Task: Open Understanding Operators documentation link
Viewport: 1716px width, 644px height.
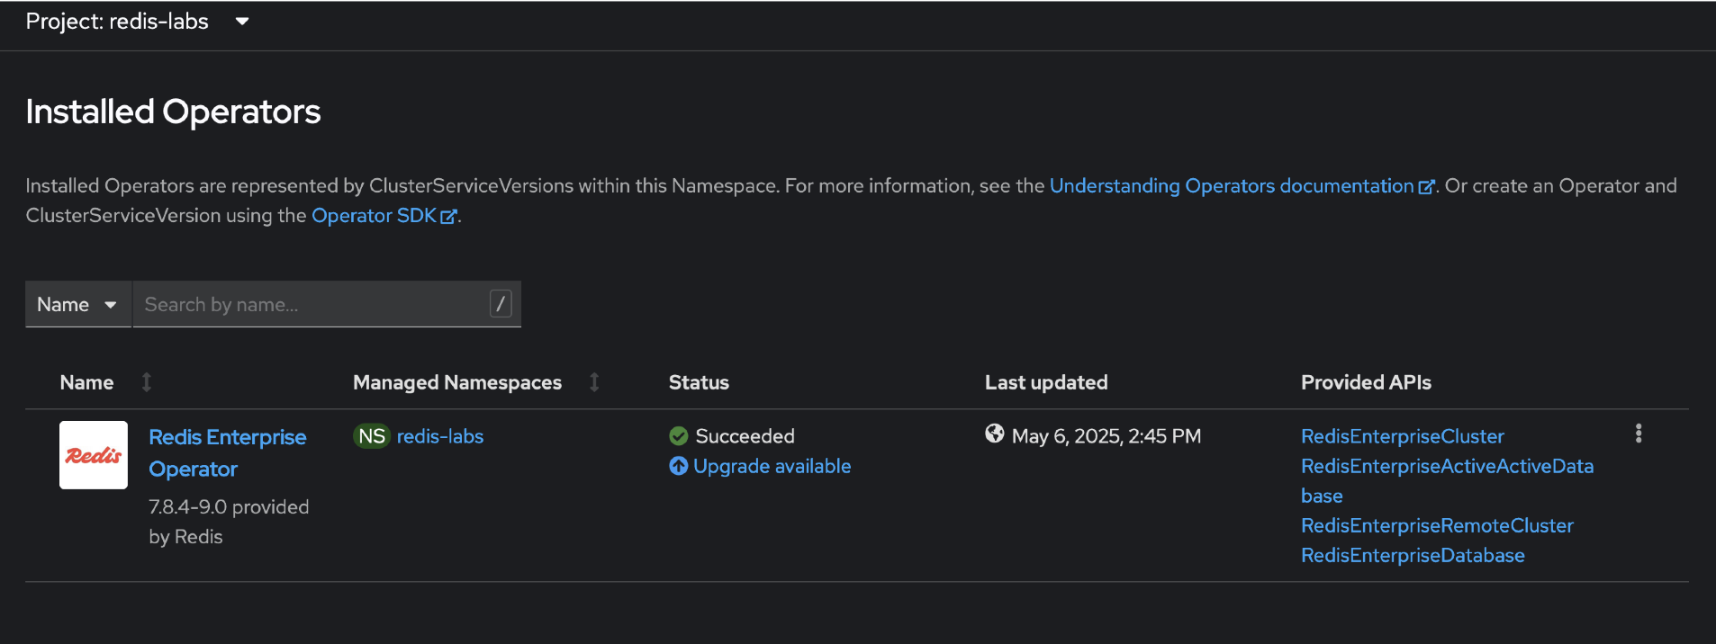Action: tap(1231, 186)
